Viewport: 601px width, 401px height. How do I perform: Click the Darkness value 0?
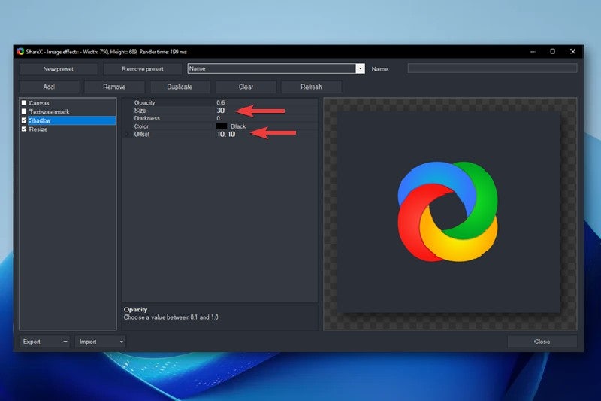(x=218, y=118)
